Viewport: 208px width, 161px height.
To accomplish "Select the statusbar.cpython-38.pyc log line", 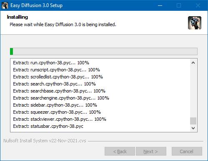I will tap(48, 126).
